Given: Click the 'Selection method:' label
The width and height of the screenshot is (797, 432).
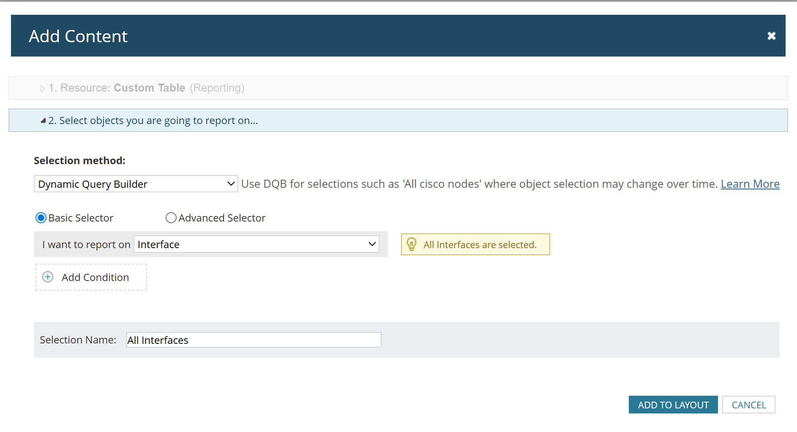Looking at the screenshot, I should click(x=79, y=161).
